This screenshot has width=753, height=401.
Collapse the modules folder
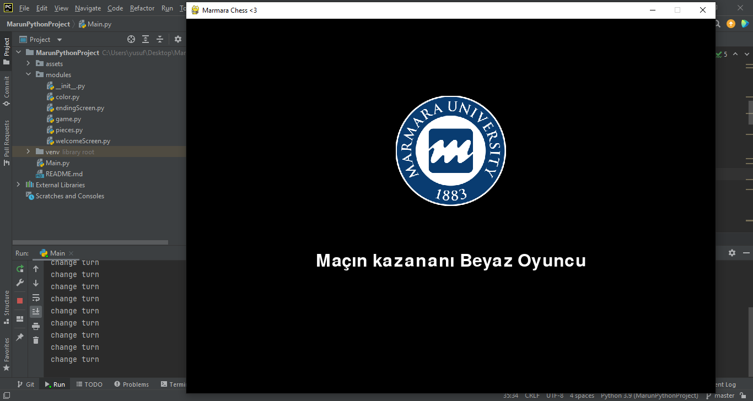[x=28, y=75]
